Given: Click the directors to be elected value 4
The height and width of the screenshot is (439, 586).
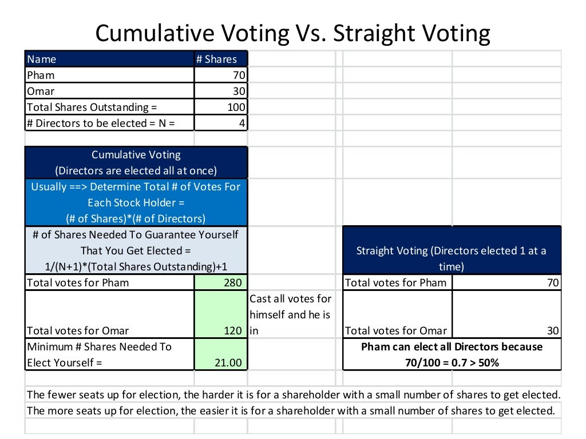Looking at the screenshot, I should [x=221, y=123].
